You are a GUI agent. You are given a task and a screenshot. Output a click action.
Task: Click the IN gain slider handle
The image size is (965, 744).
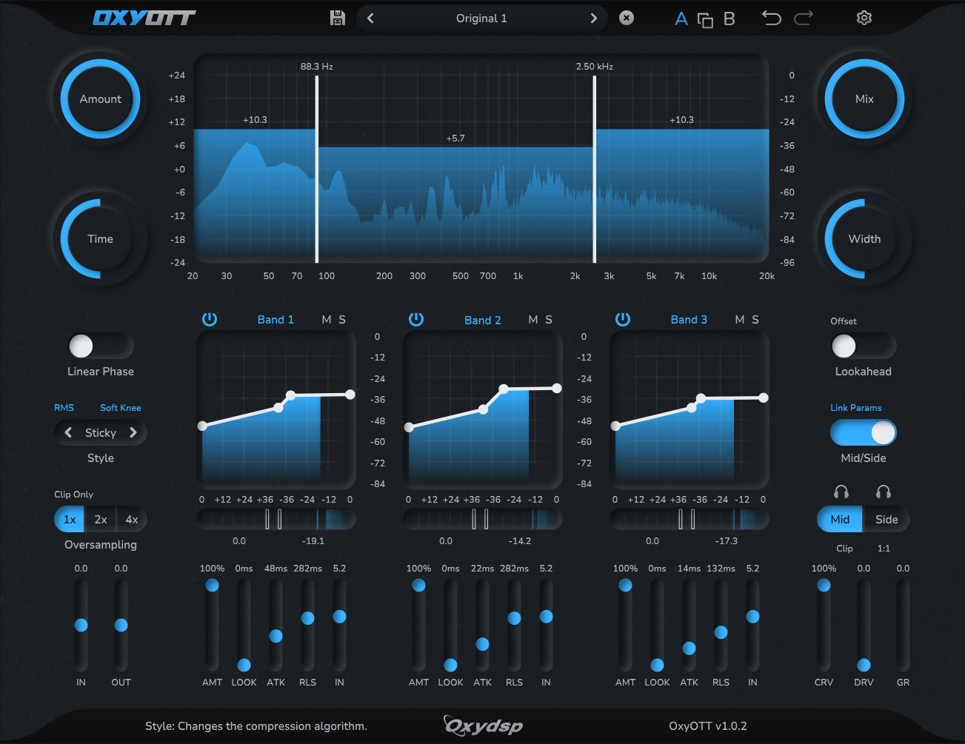tap(81, 626)
